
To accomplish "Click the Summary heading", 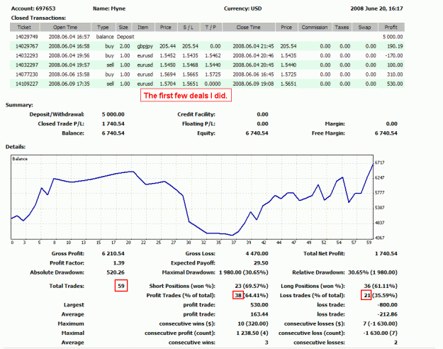I will (x=19, y=105).
